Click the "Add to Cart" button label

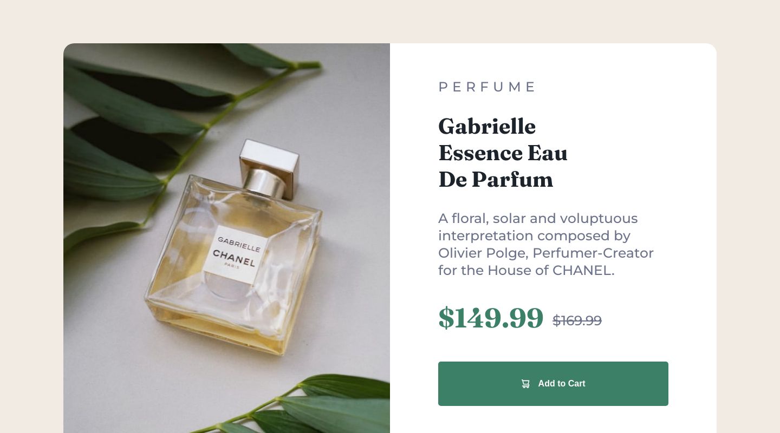point(562,384)
